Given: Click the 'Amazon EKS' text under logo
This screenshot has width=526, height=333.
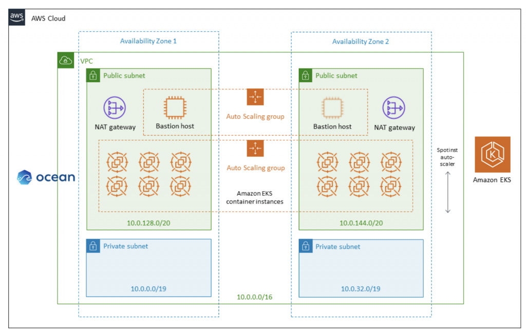Looking at the screenshot, I should (492, 180).
